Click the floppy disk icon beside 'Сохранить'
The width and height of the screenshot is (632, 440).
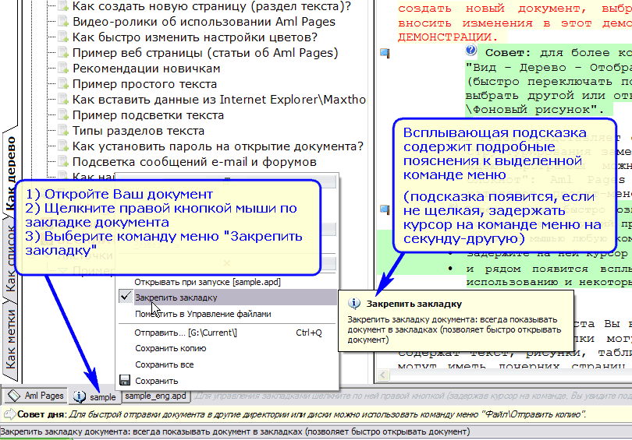(125, 381)
